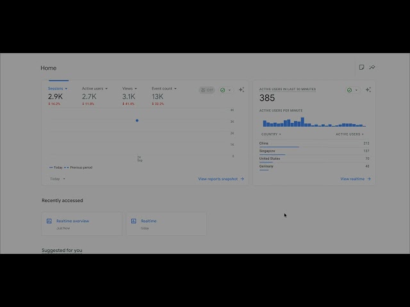Open the notes icon beside Home header
Image resolution: width=410 pixels, height=307 pixels.
click(361, 67)
